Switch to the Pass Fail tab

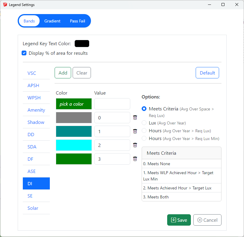point(77,21)
